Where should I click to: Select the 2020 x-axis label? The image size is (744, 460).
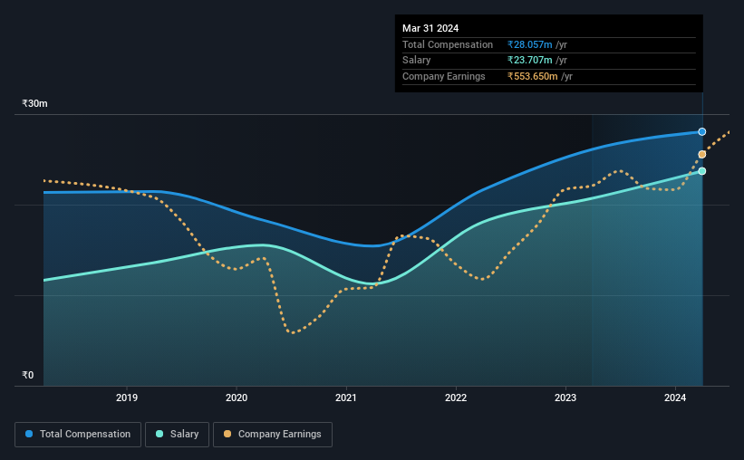click(237, 398)
